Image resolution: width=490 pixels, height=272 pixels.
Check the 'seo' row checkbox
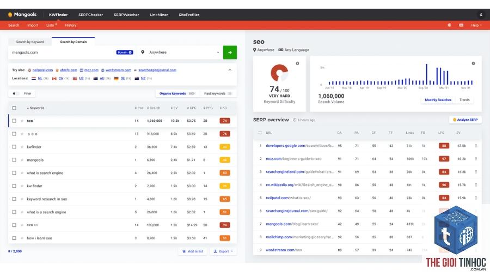click(14, 121)
